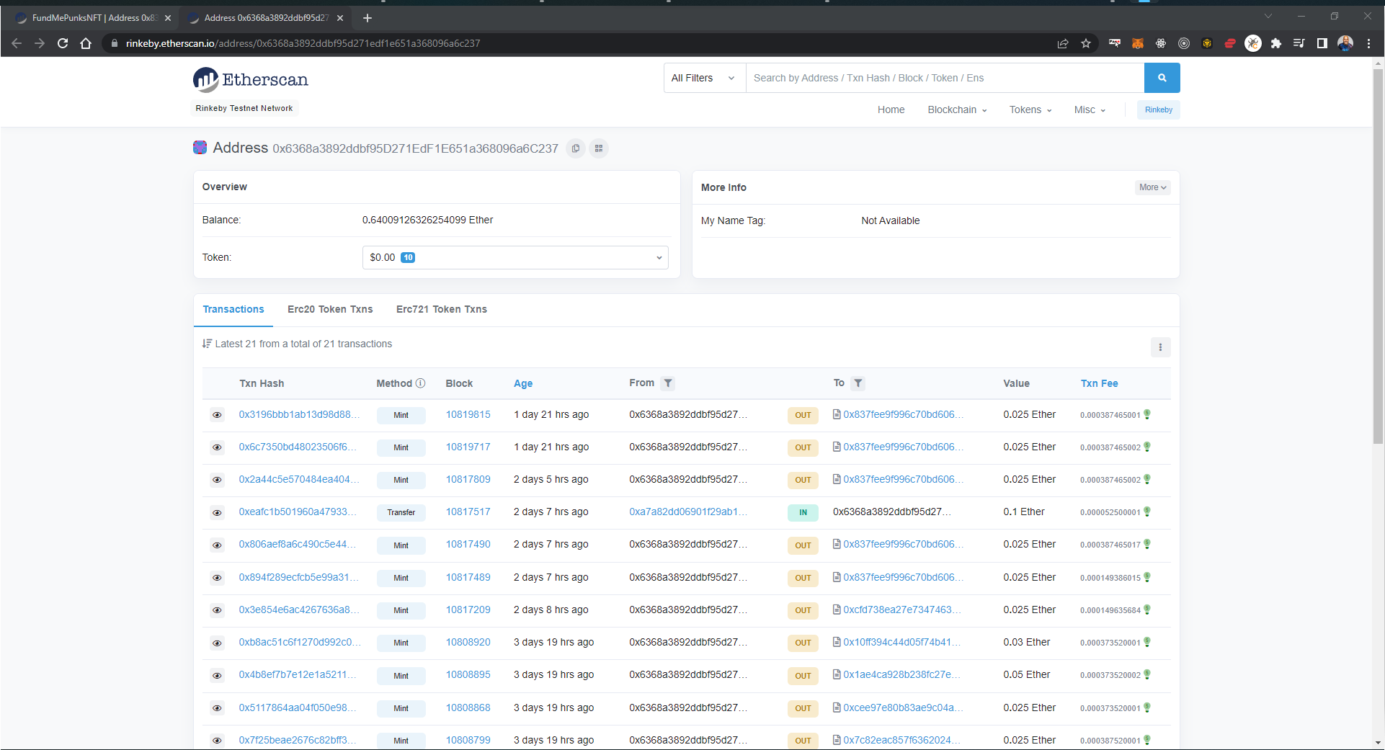Copy address to clipboard icon

[575, 148]
